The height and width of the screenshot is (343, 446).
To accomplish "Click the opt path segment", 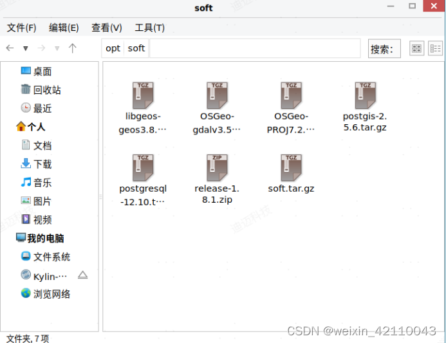I will point(113,48).
